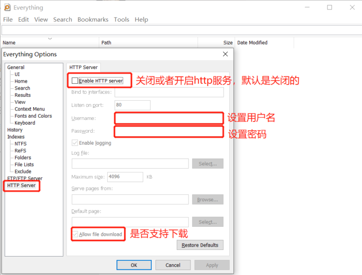
Task: Maximize the Everything window
Action: tap(329, 8)
